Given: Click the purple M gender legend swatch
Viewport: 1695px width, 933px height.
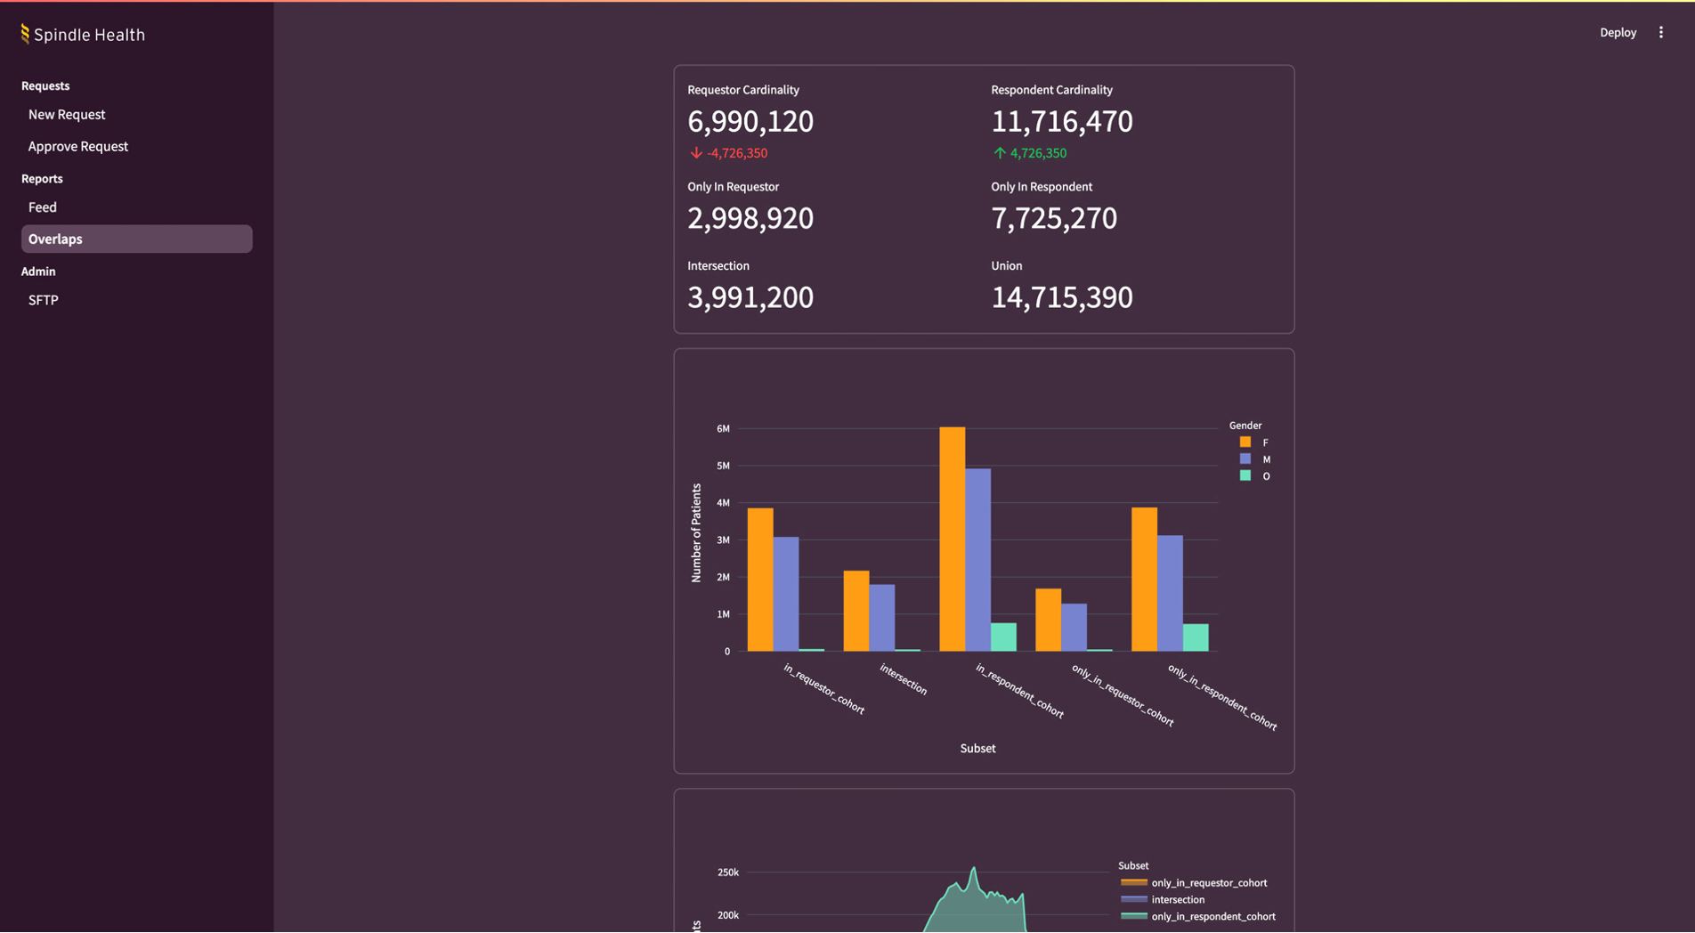Looking at the screenshot, I should 1245,458.
